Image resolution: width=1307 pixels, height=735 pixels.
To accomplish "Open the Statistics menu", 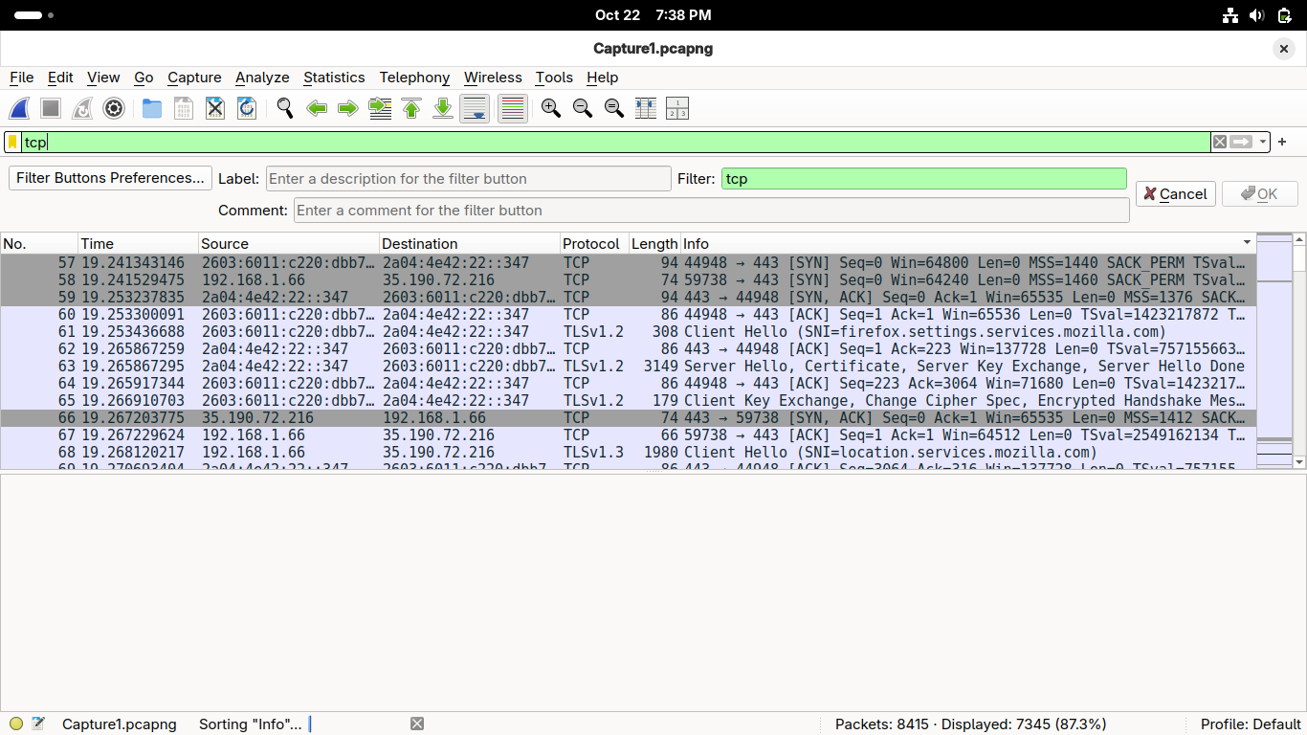I will pos(334,78).
